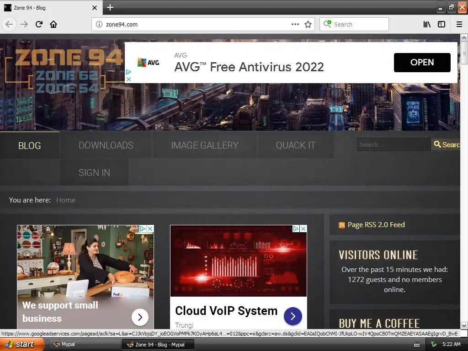
Task: Click the BUY ME A COFFEE heading
Action: point(379,324)
